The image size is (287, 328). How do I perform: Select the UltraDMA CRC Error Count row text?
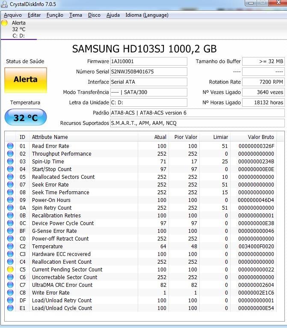point(62,285)
